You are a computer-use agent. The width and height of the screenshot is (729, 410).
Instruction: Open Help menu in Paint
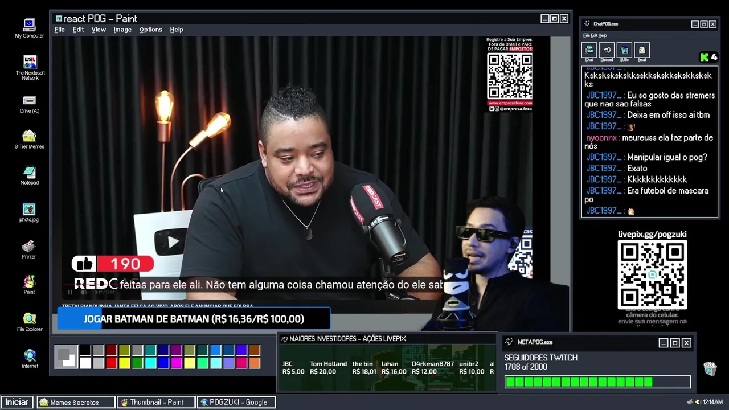click(177, 30)
